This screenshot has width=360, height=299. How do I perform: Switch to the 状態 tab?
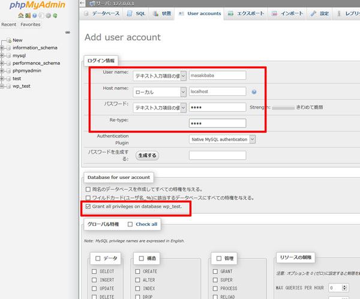163,14
